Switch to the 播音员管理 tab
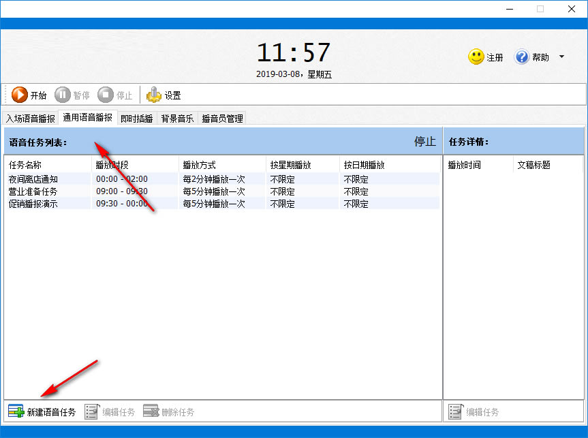Viewport: 588px width, 438px height. coord(222,119)
